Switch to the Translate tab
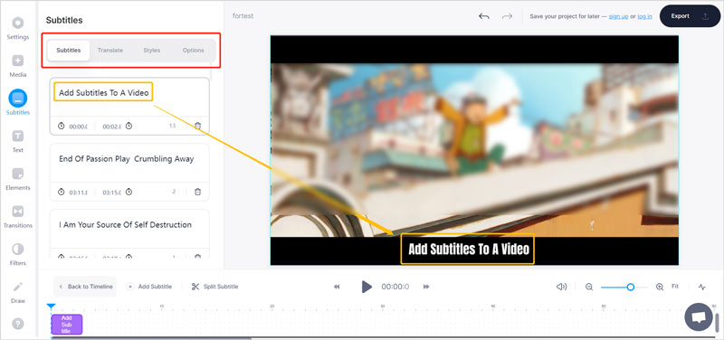 tap(110, 51)
